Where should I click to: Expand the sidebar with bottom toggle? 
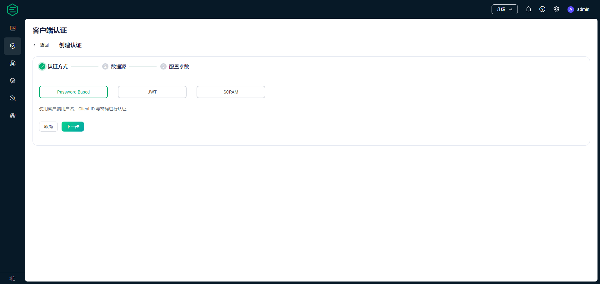pyautogui.click(x=12, y=278)
